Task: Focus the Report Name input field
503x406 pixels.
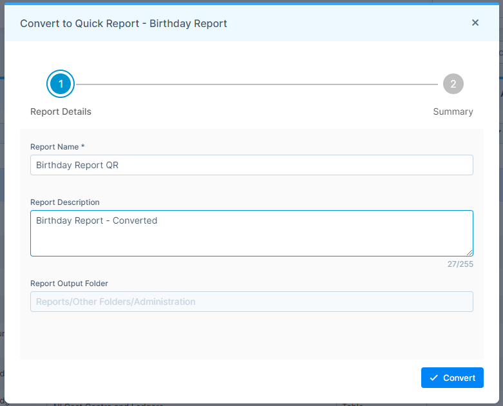Action: [251, 165]
